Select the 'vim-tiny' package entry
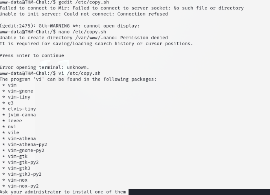 coord(19,97)
